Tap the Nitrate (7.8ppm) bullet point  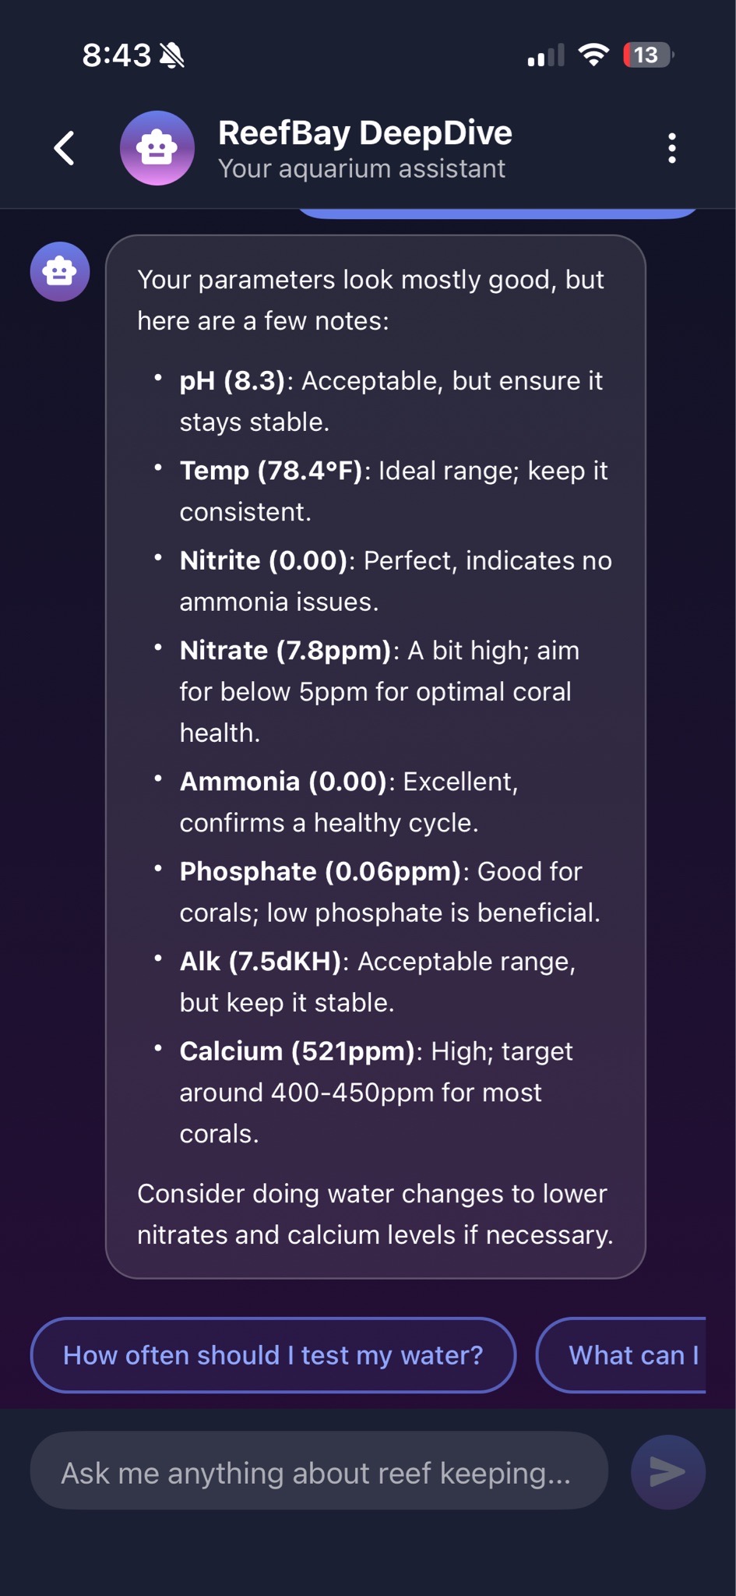pyautogui.click(x=379, y=691)
